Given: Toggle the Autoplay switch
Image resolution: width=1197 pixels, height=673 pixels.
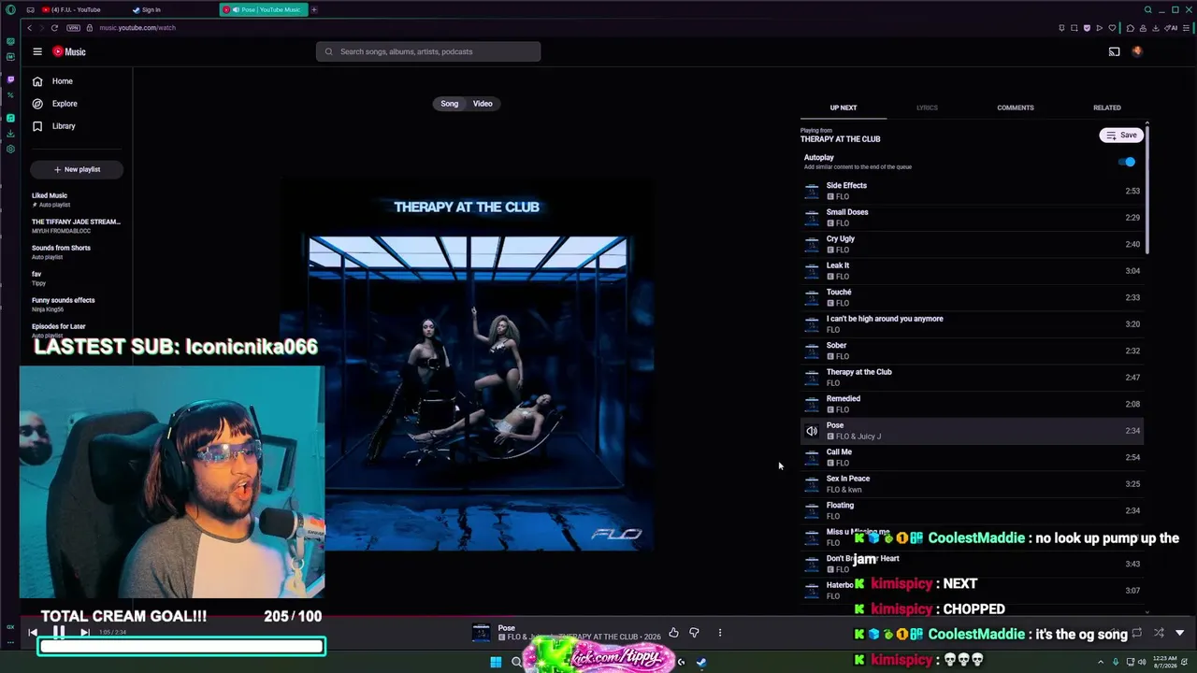Looking at the screenshot, I should pyautogui.click(x=1127, y=162).
